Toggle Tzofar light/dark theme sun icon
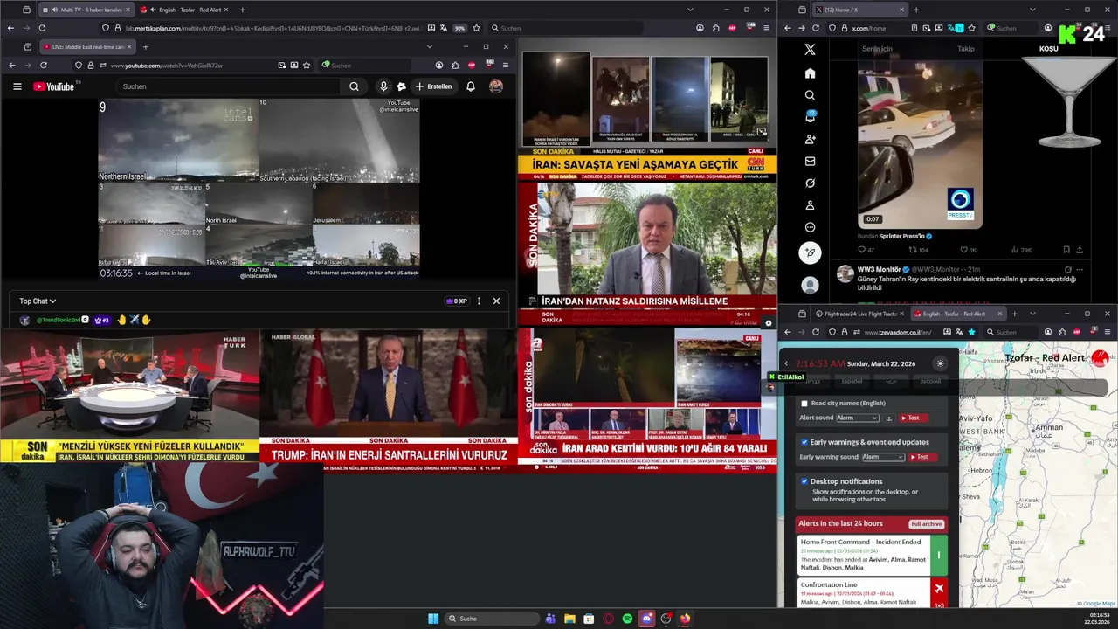The width and height of the screenshot is (1118, 629). pyautogui.click(x=940, y=363)
